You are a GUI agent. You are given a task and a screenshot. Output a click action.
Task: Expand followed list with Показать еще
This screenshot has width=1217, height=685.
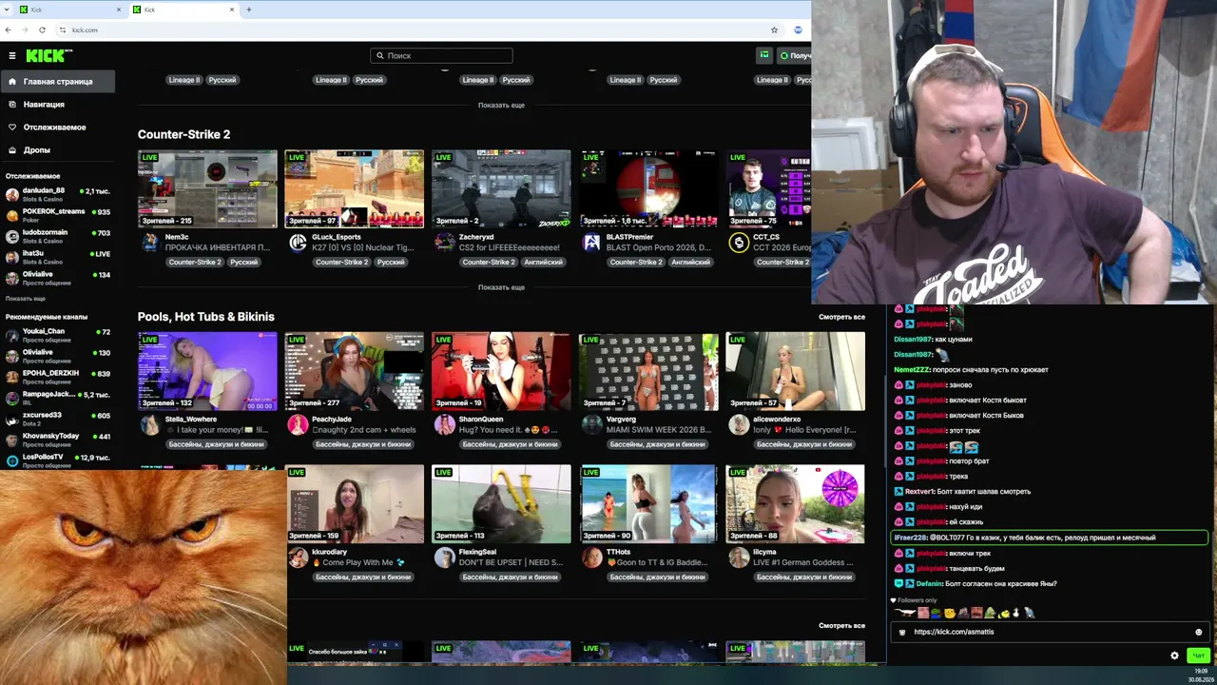click(26, 299)
